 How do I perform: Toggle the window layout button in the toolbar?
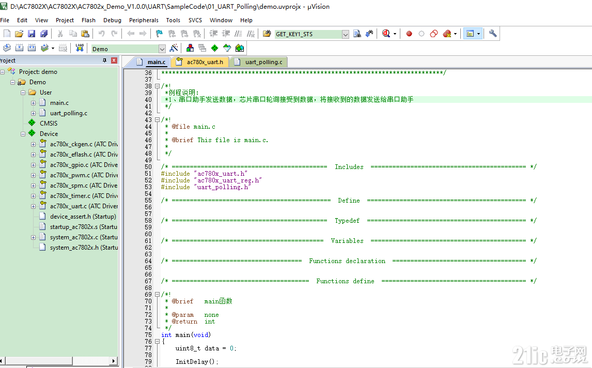[x=470, y=34]
